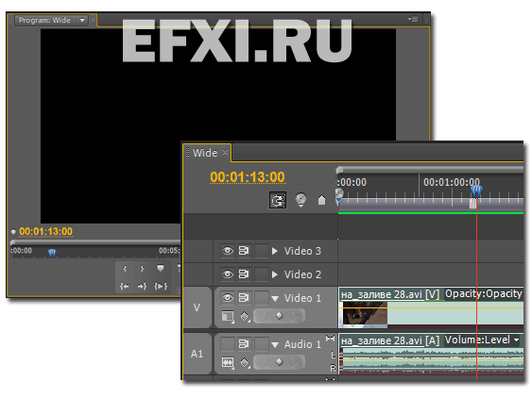This screenshot has height=398, width=532.
Task: Add keyframe on Audio 1 track
Action: pos(279,362)
